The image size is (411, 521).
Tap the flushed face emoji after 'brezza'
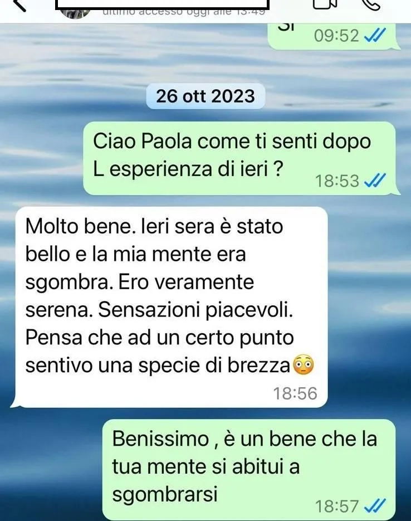tap(304, 365)
